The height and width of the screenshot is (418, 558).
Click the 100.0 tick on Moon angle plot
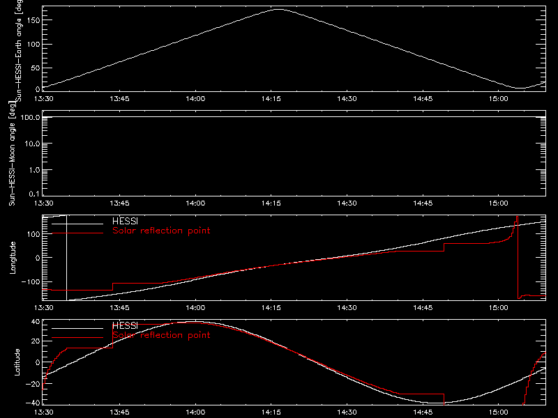click(30, 117)
